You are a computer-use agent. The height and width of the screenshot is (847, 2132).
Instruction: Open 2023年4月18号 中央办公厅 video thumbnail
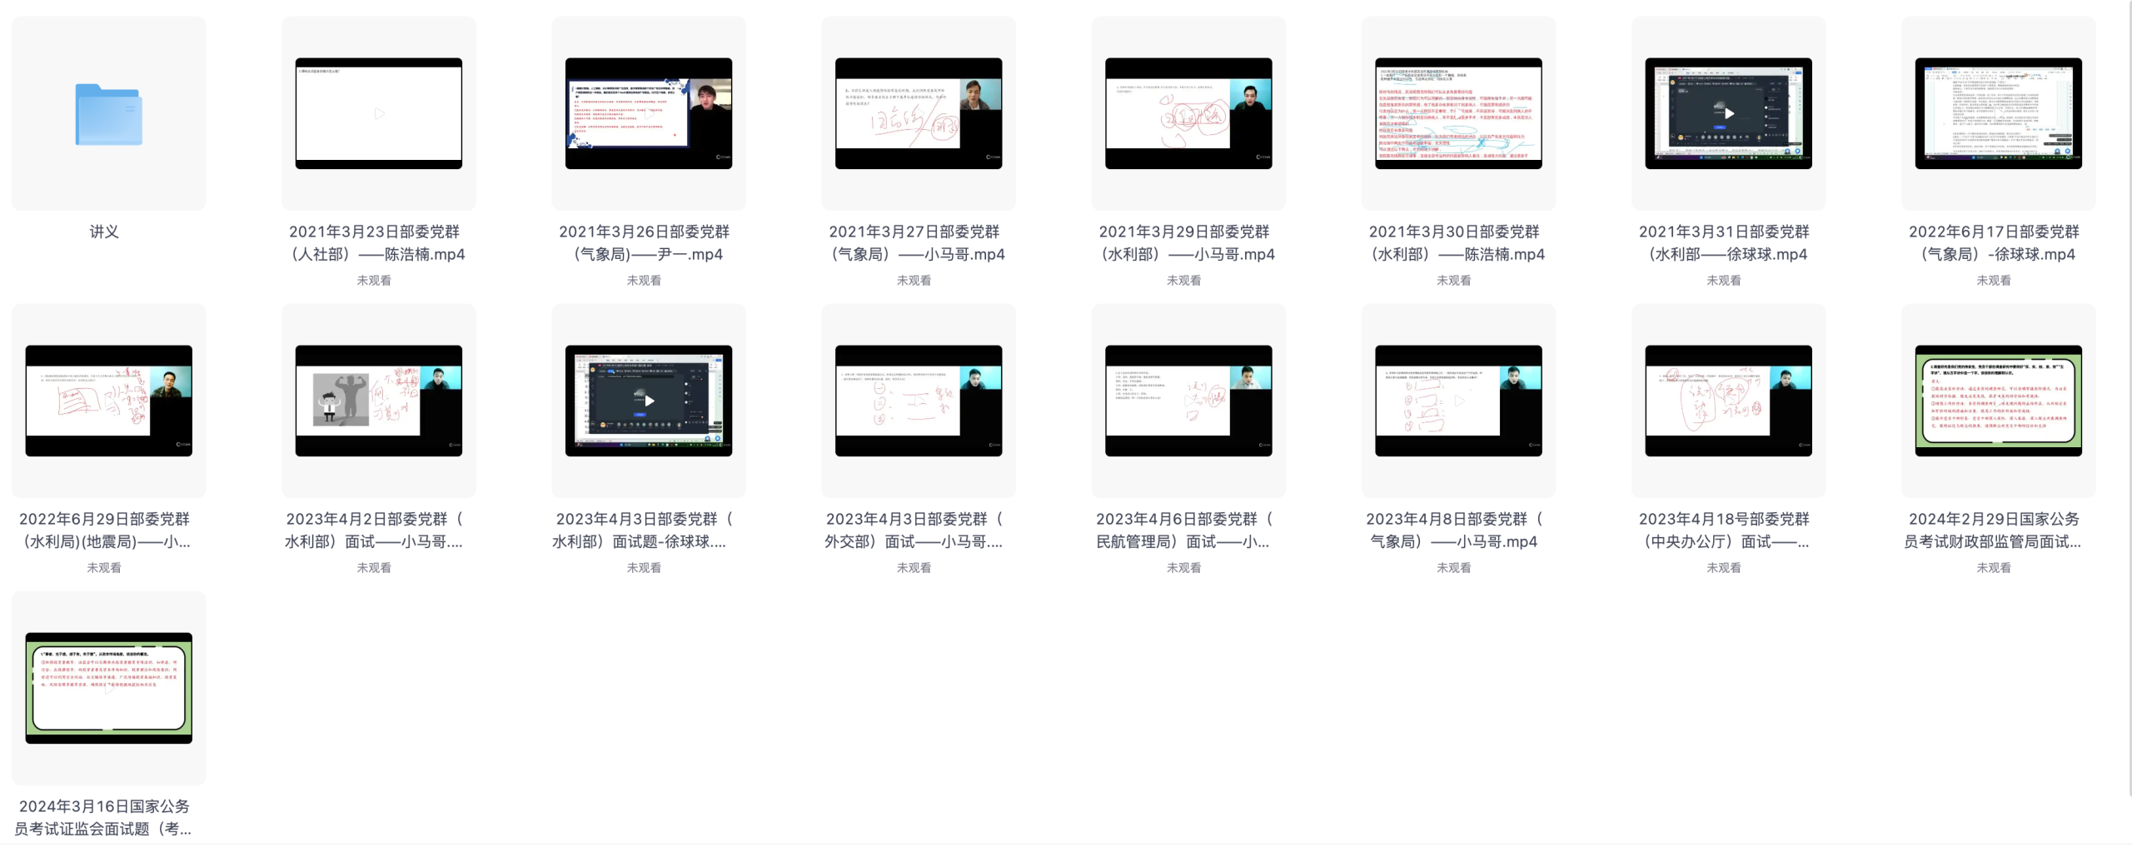point(1728,401)
